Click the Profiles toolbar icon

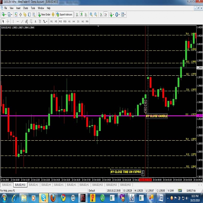click(9, 15)
